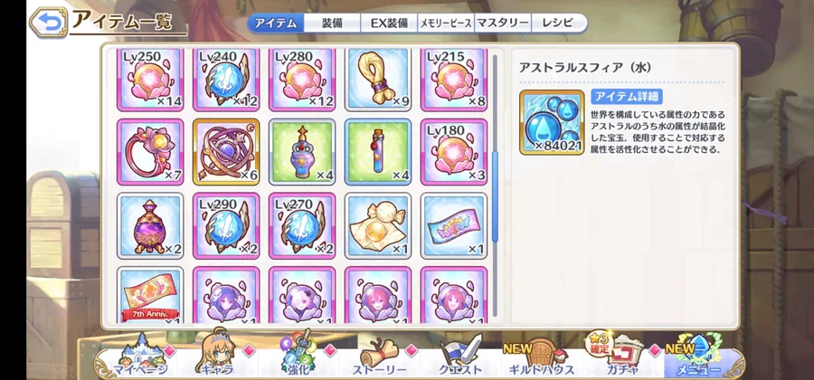This screenshot has height=380, width=814.
Task: Open the レシピ tab
Action: click(558, 24)
